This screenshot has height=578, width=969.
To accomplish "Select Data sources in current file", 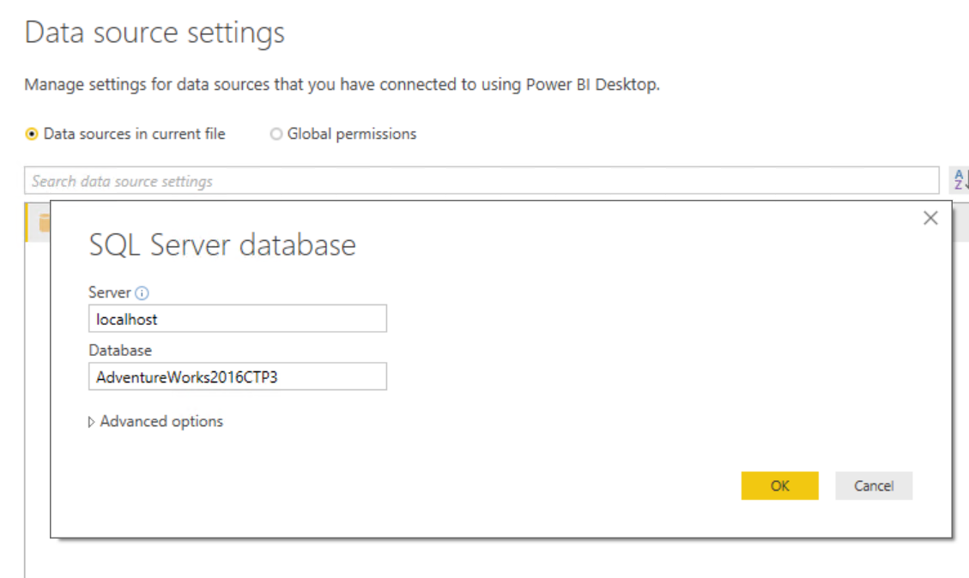I will (33, 134).
